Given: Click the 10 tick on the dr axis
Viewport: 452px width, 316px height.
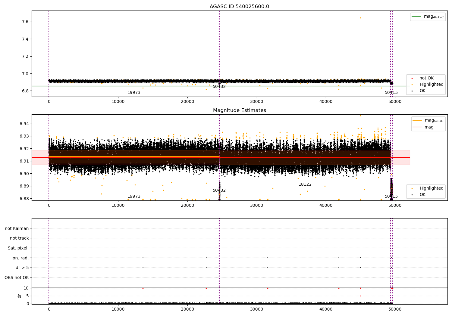Looking at the screenshot, I should (26, 288).
